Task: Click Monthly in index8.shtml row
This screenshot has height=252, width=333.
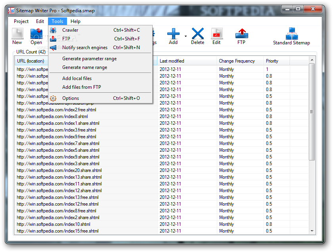Action: pyautogui.click(x=226, y=116)
